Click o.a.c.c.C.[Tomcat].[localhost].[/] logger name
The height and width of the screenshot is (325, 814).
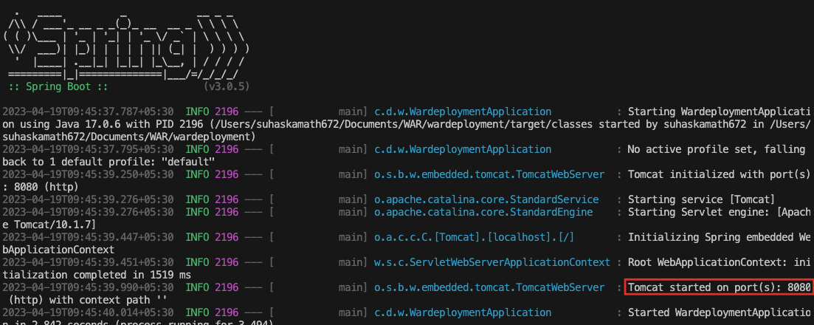coord(474,237)
